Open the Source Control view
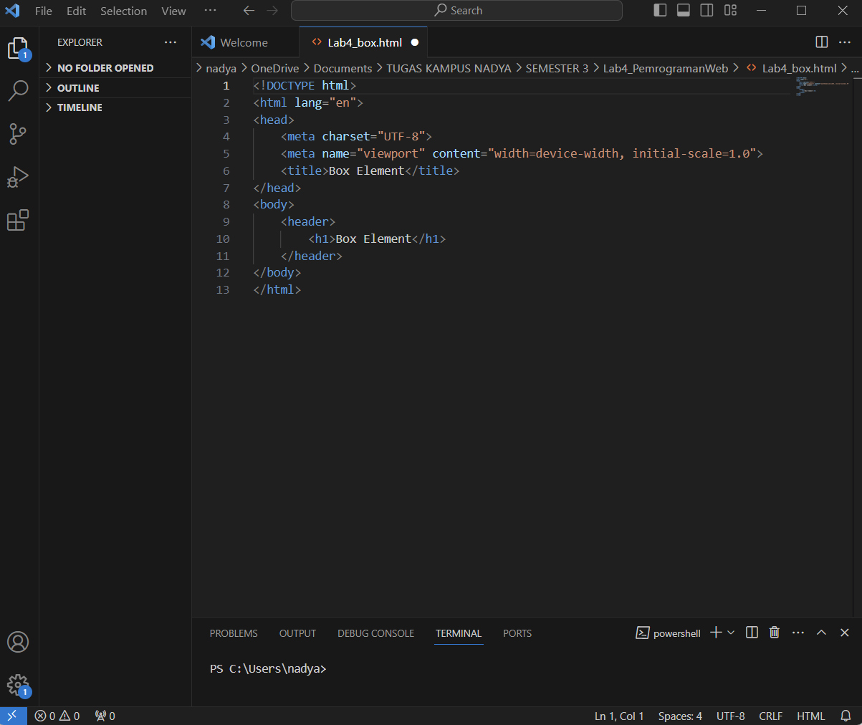Screen dimensions: 862x725 17,134
